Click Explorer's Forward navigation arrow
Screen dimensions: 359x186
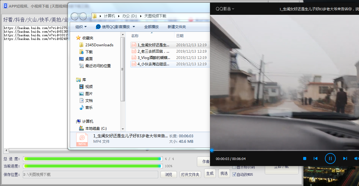pyautogui.click(x=83, y=16)
